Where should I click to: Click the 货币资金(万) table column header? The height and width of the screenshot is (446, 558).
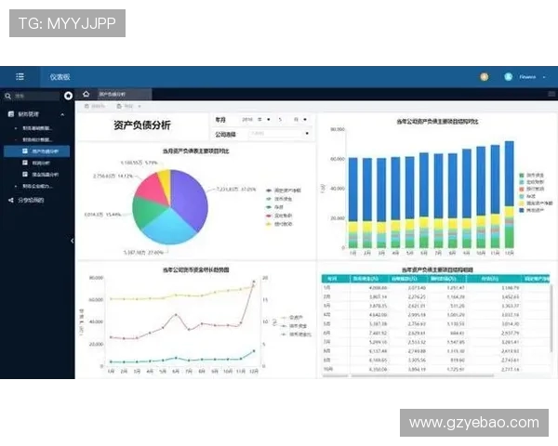(x=369, y=279)
